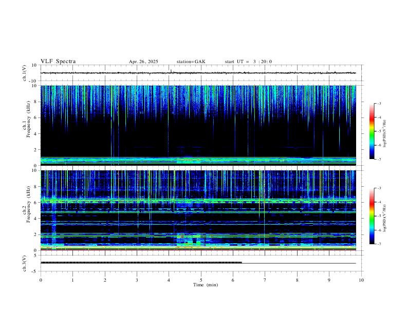Click the -3 tick on ch.2 colorbar

click(x=379, y=188)
